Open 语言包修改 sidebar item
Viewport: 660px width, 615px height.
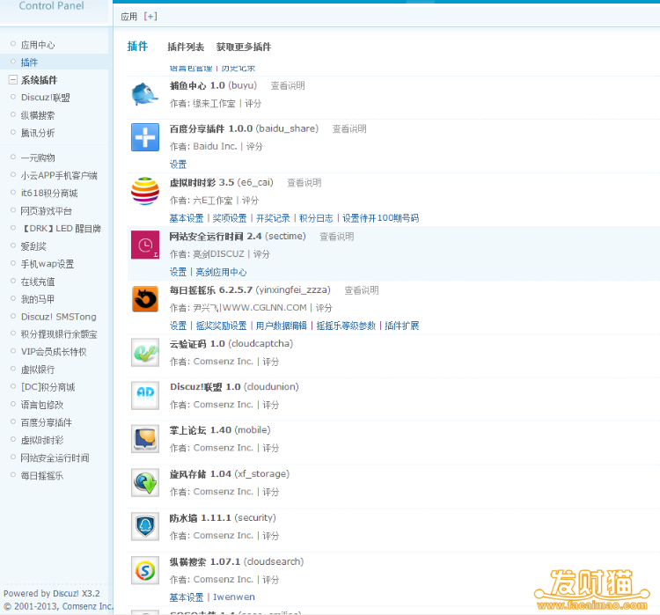coord(42,405)
